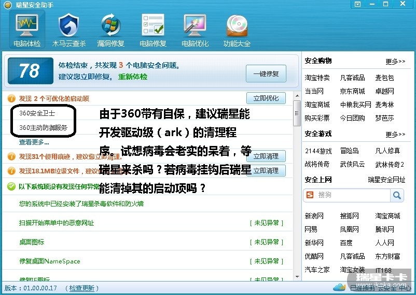Open 木马云查杀 shield icon
The width and height of the screenshot is (416, 295).
[68, 25]
